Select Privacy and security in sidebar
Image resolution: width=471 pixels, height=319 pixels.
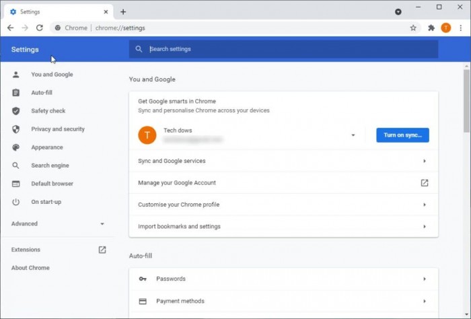click(x=57, y=129)
